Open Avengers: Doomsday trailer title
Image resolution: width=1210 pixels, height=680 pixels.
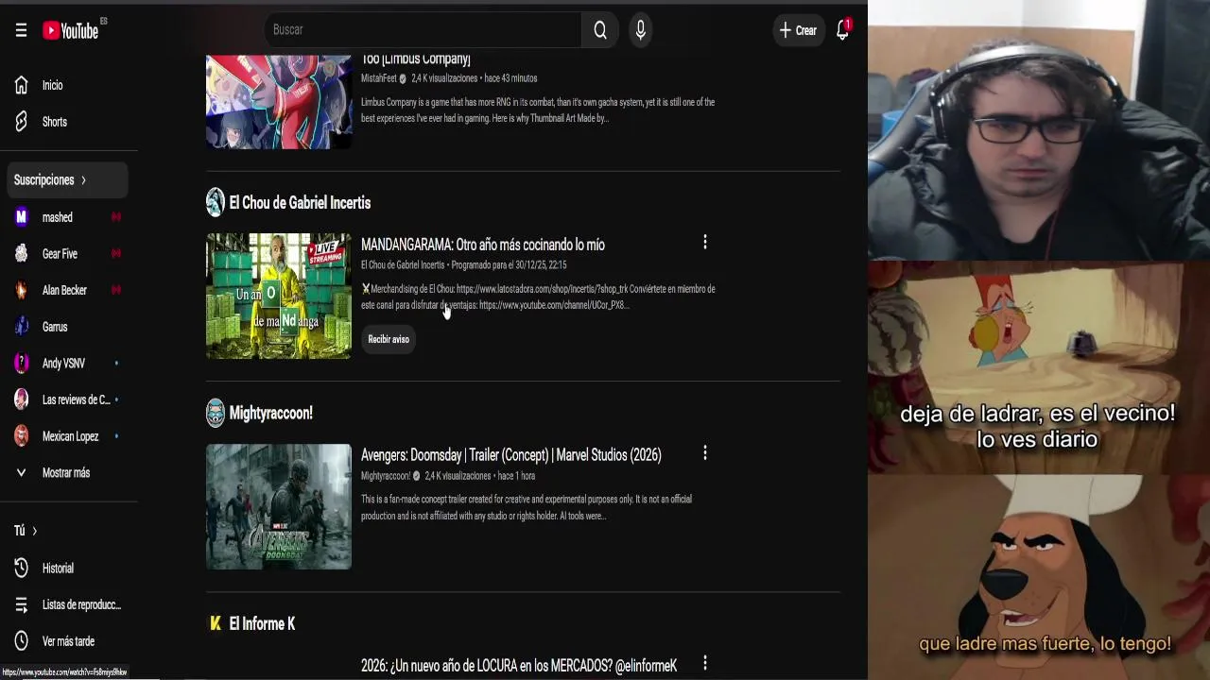click(x=511, y=455)
